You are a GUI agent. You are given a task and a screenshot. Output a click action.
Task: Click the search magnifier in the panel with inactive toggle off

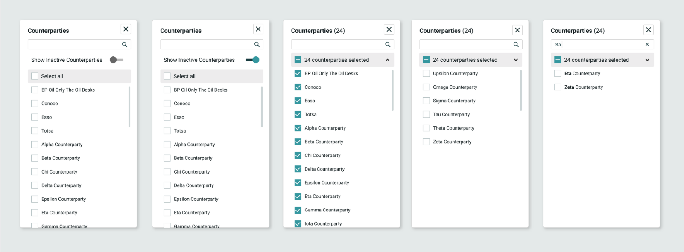pyautogui.click(x=124, y=44)
